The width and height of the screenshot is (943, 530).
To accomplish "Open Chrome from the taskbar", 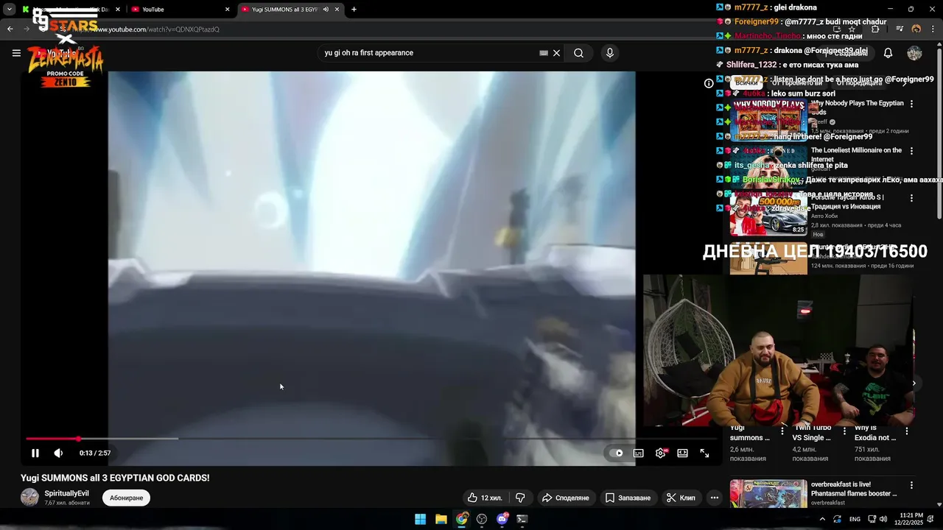I will 461,519.
